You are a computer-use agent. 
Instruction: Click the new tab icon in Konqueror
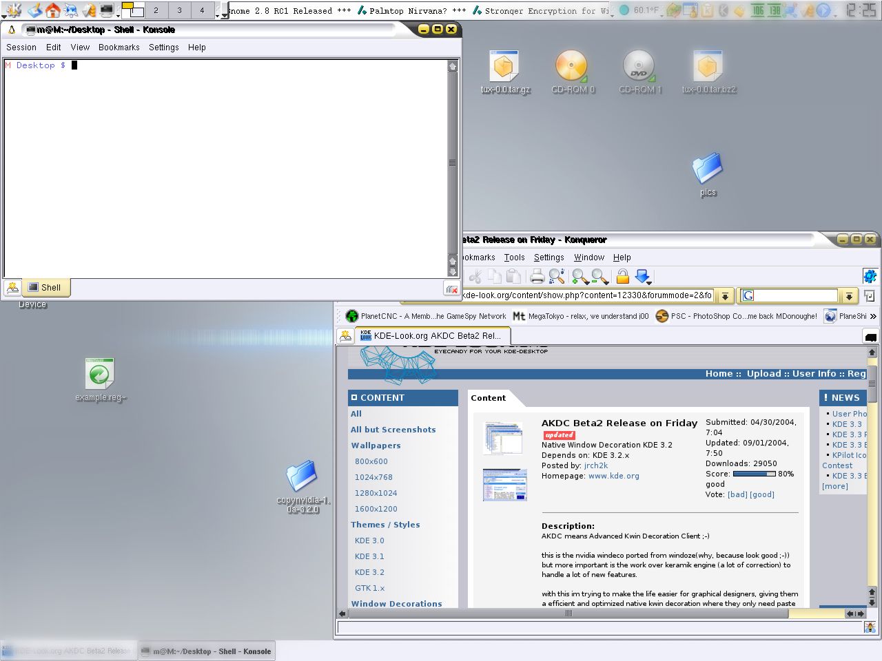click(x=346, y=336)
